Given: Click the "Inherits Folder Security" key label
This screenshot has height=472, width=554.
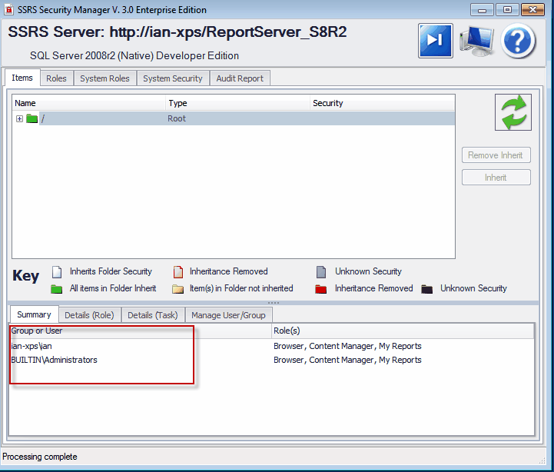Looking at the screenshot, I should (111, 271).
